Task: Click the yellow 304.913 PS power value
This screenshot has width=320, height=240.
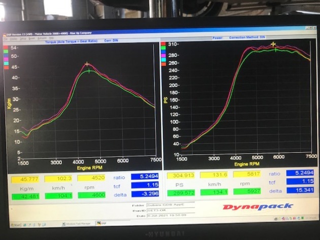Action: coord(181,174)
